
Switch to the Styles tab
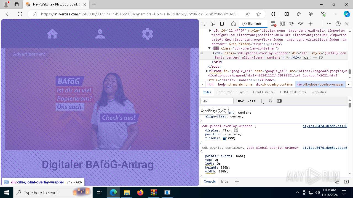[x=207, y=92]
